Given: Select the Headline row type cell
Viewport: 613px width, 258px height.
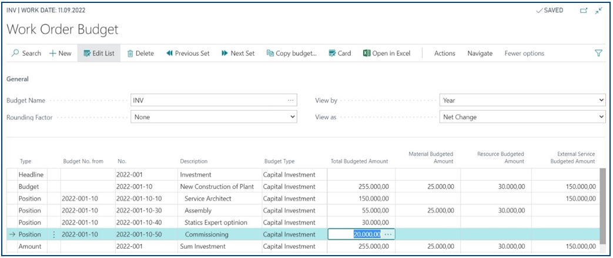Looking at the screenshot, I should click(x=32, y=175).
